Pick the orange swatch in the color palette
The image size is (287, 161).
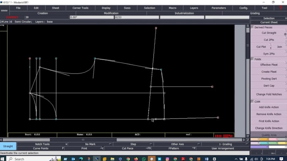point(264,139)
